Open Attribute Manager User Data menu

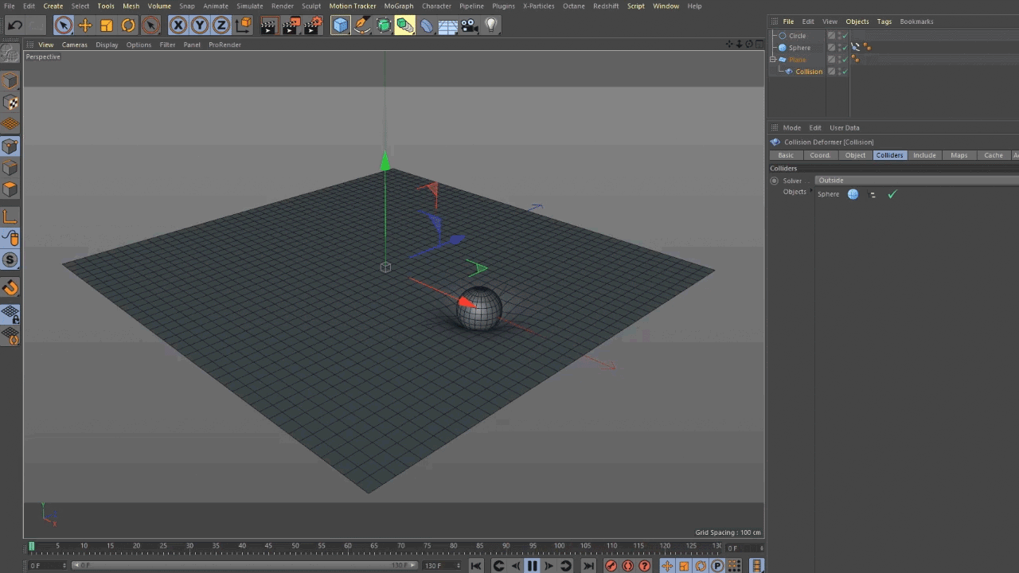tap(845, 127)
